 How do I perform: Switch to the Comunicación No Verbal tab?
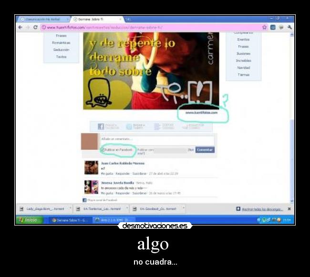pos(43,19)
